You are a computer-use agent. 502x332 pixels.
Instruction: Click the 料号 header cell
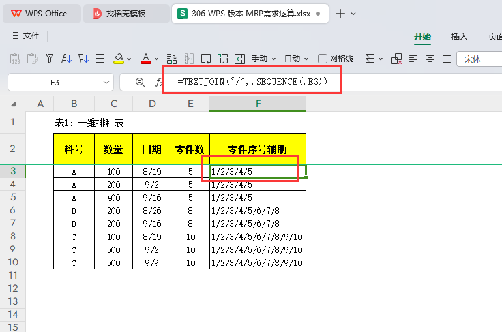tap(74, 149)
